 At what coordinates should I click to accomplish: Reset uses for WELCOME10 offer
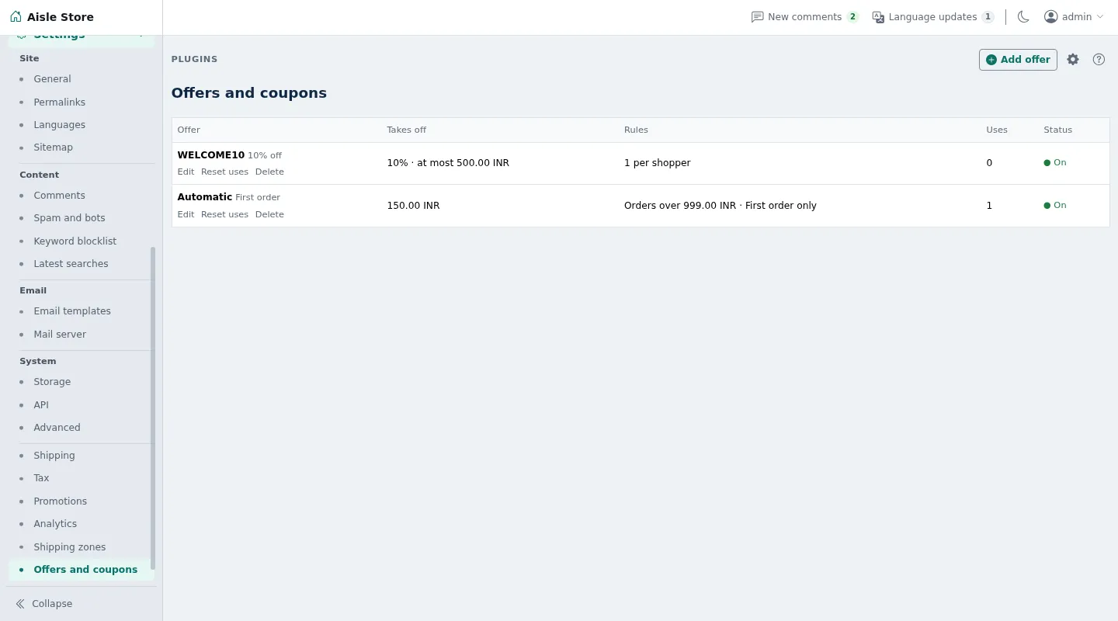224,172
